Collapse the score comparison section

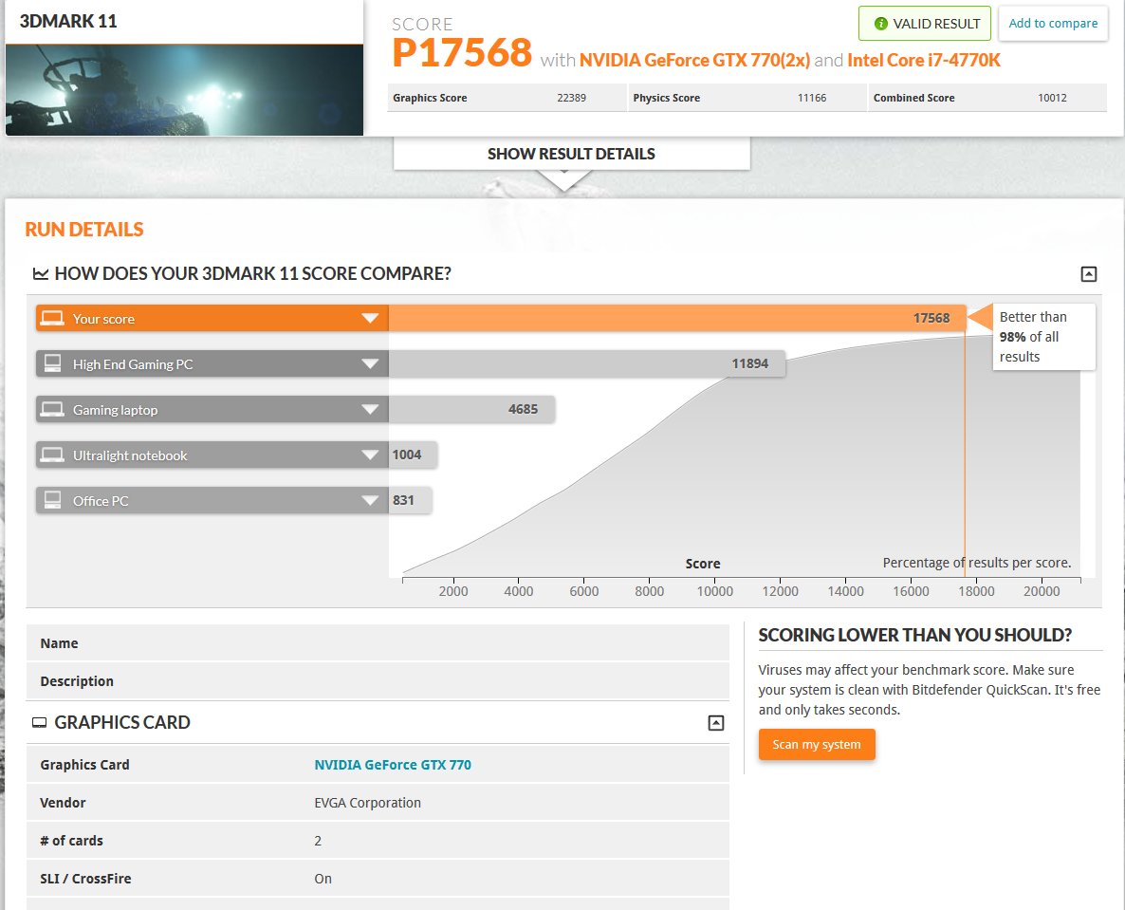tap(1088, 273)
